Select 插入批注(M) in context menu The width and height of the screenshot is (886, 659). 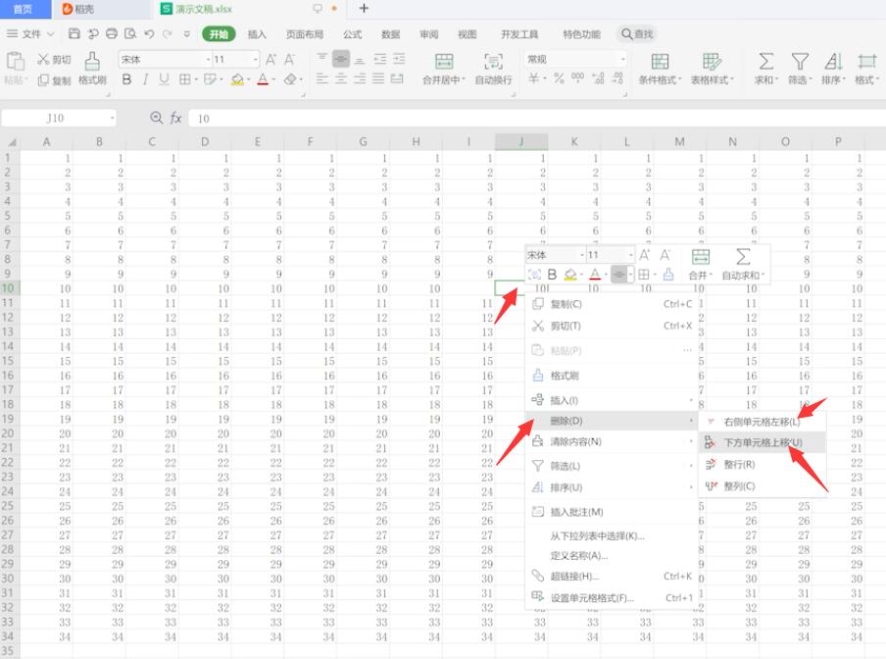pyautogui.click(x=612, y=512)
